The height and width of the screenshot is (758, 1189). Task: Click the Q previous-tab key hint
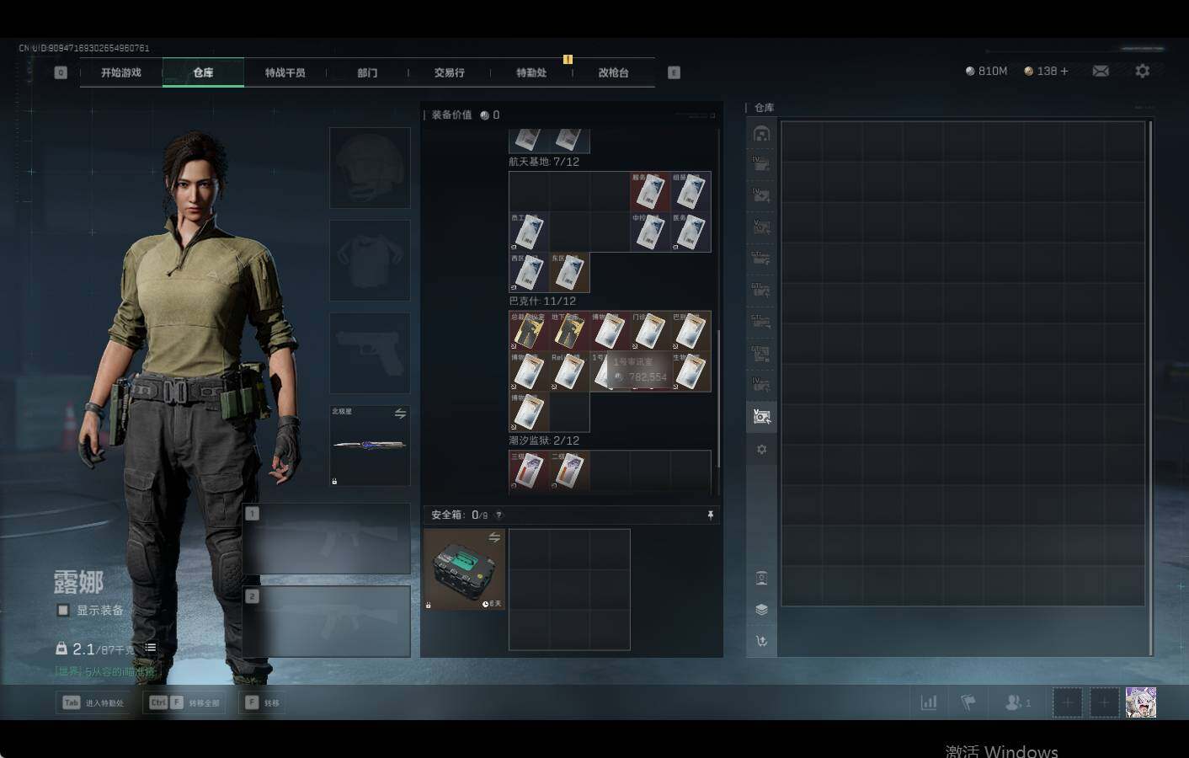tap(61, 72)
